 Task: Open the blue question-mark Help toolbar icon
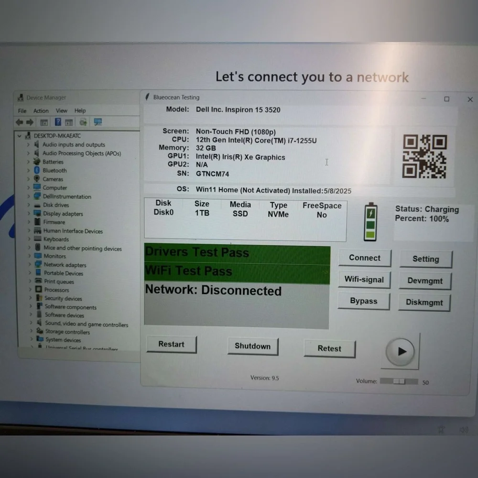(58, 122)
